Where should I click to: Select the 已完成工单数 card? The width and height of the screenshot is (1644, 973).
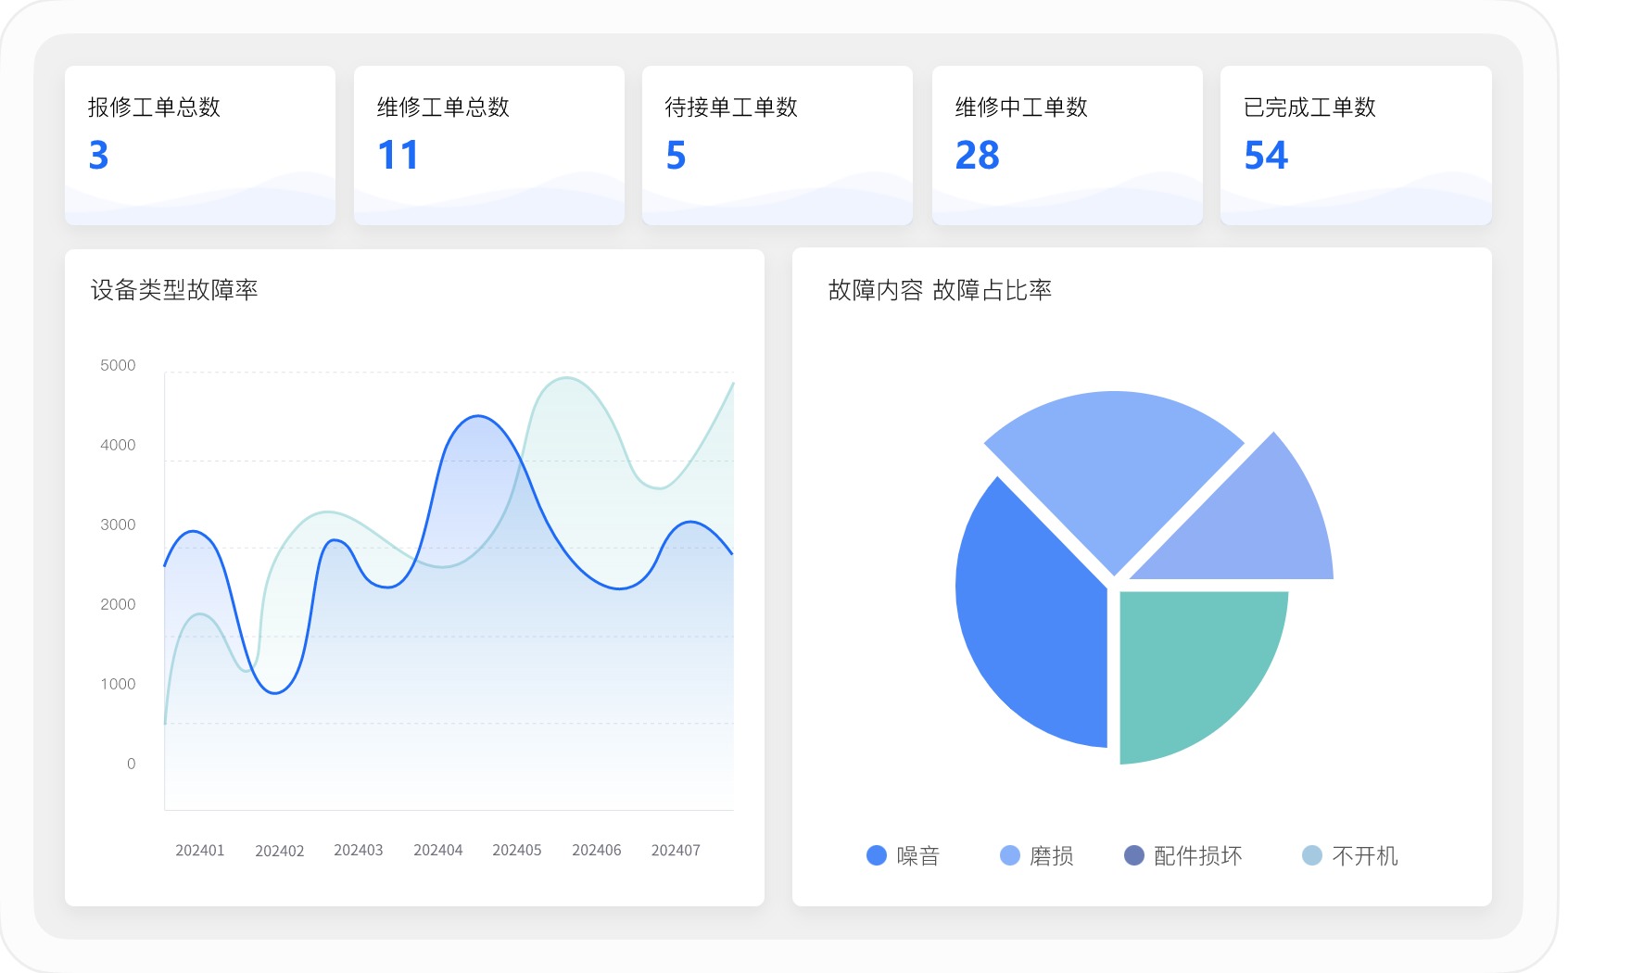point(1356,145)
